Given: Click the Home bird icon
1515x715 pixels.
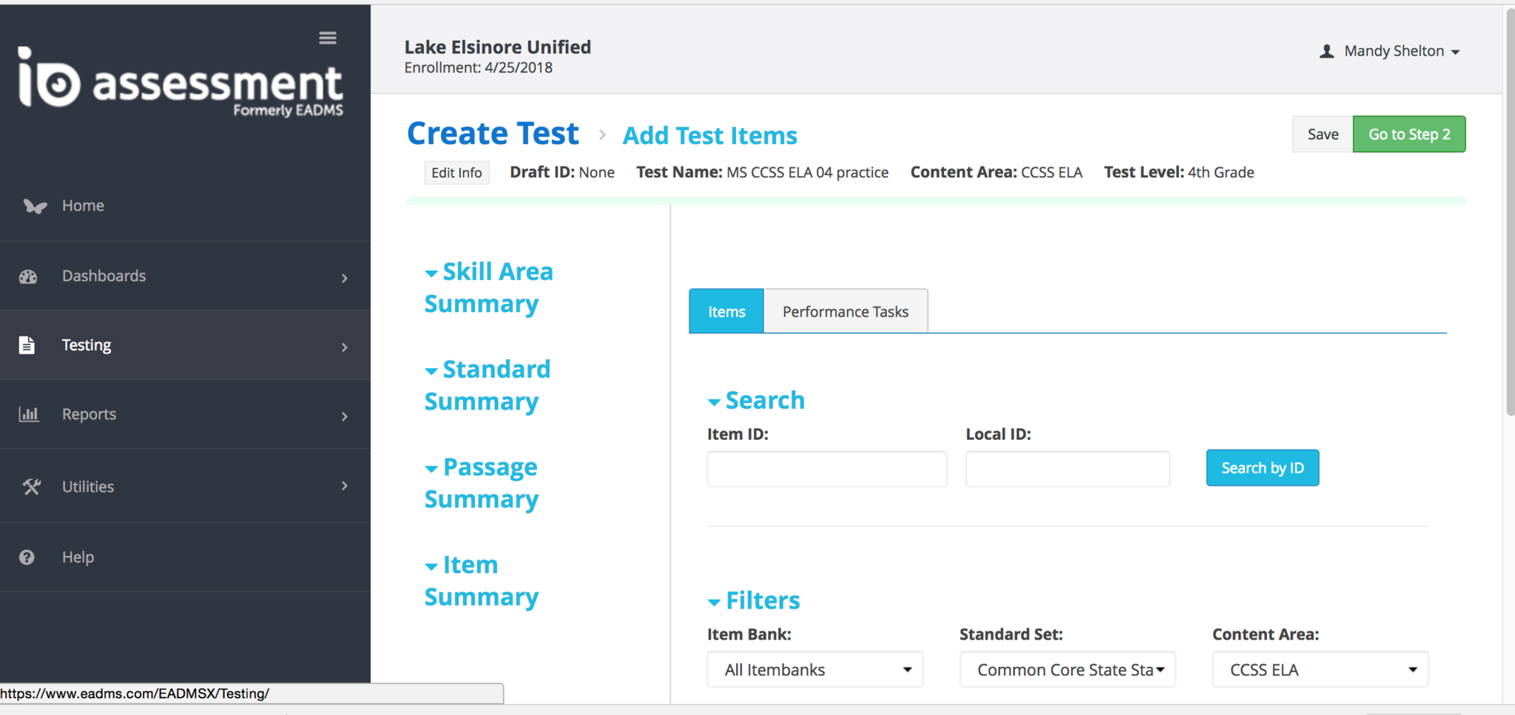Looking at the screenshot, I should click(x=34, y=206).
